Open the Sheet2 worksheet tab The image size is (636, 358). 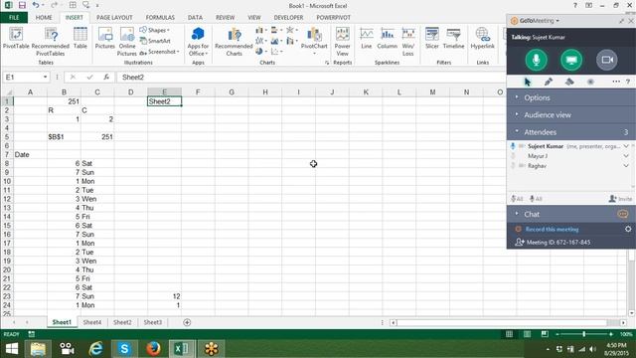pos(122,322)
